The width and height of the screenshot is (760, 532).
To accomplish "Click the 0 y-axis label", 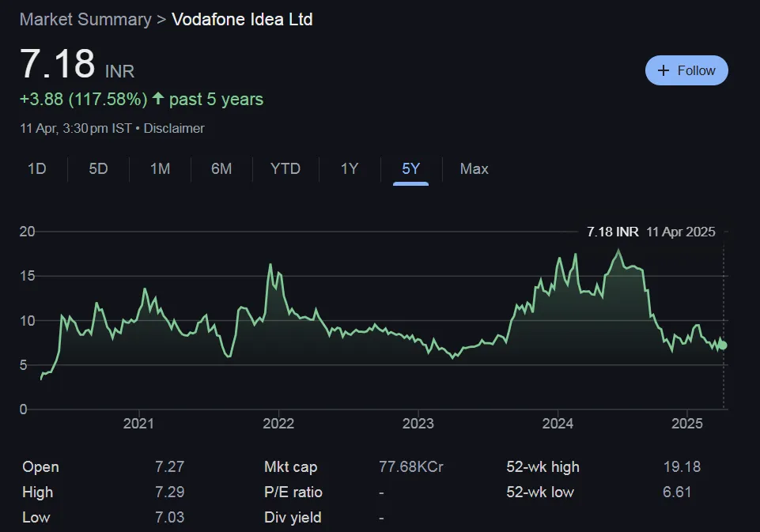I will [x=23, y=409].
